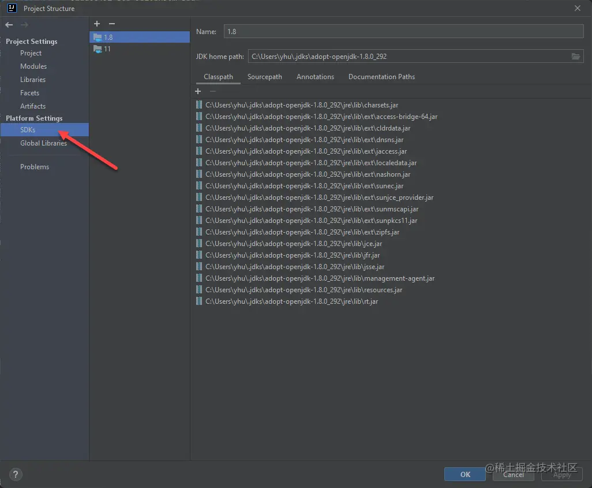
Task: Click the jar icon beside sunmscapi.jar
Action: click(199, 208)
